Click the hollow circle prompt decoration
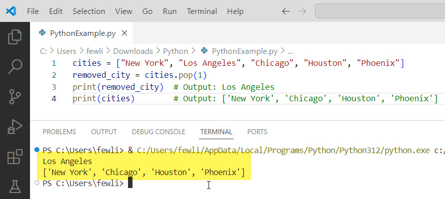 [x=36, y=183]
